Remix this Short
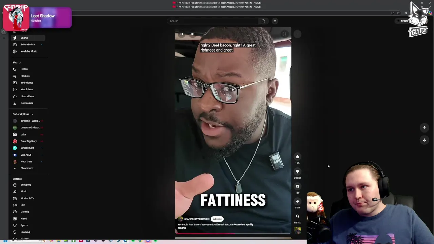The width and height of the screenshot is (434, 244). click(297, 216)
